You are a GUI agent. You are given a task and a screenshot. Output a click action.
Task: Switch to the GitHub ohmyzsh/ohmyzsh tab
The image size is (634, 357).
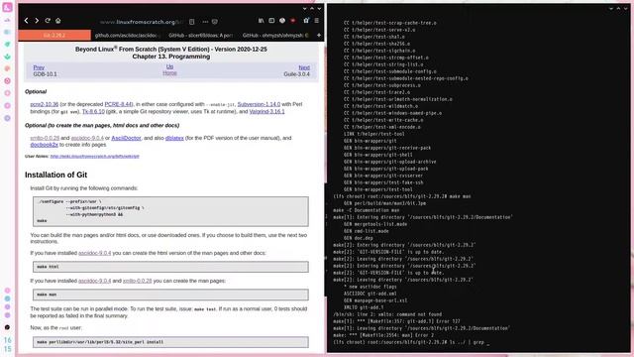point(275,36)
